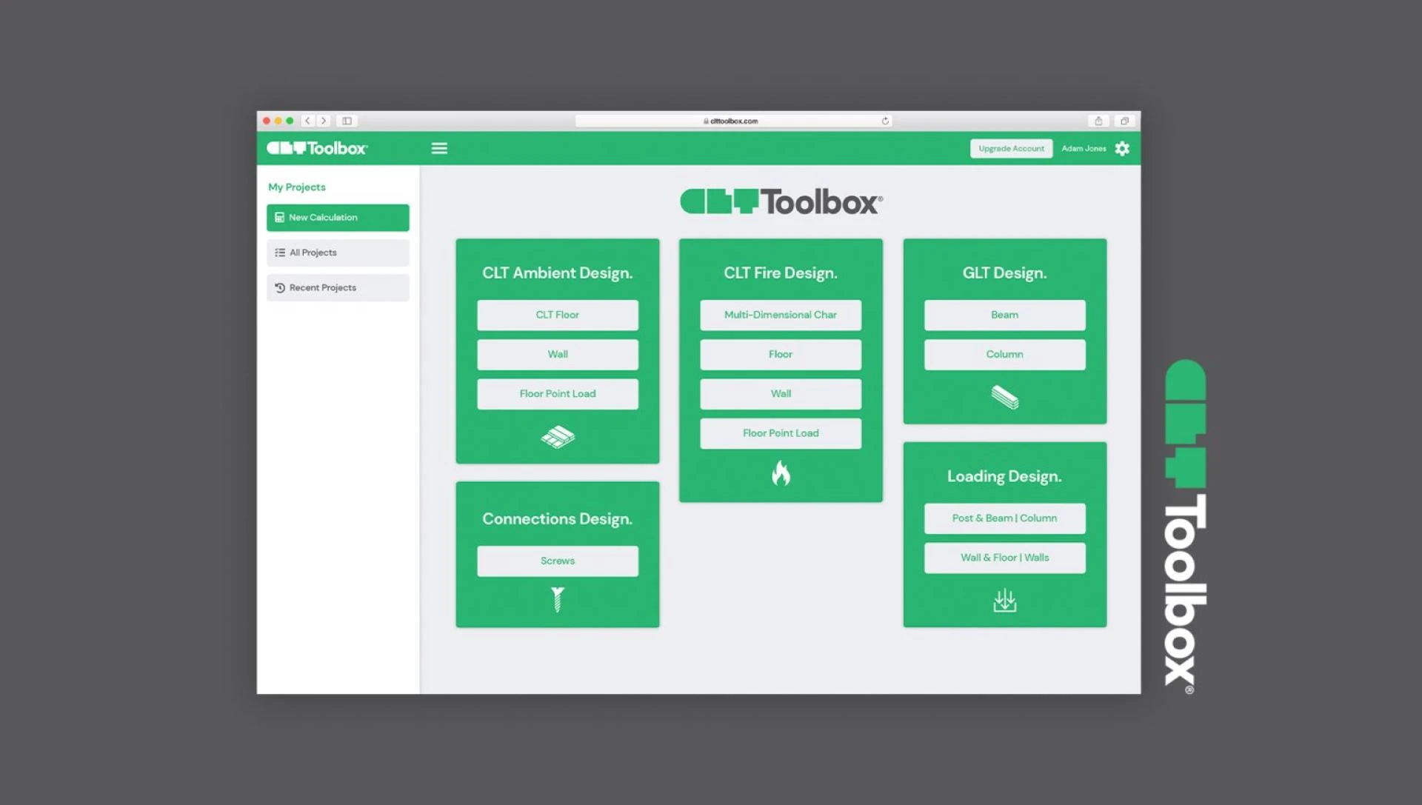Click the stacked CLT panels icon
The image size is (1422, 805).
coord(558,437)
